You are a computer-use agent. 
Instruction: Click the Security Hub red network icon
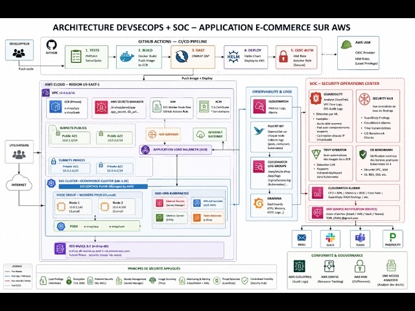[364, 99]
